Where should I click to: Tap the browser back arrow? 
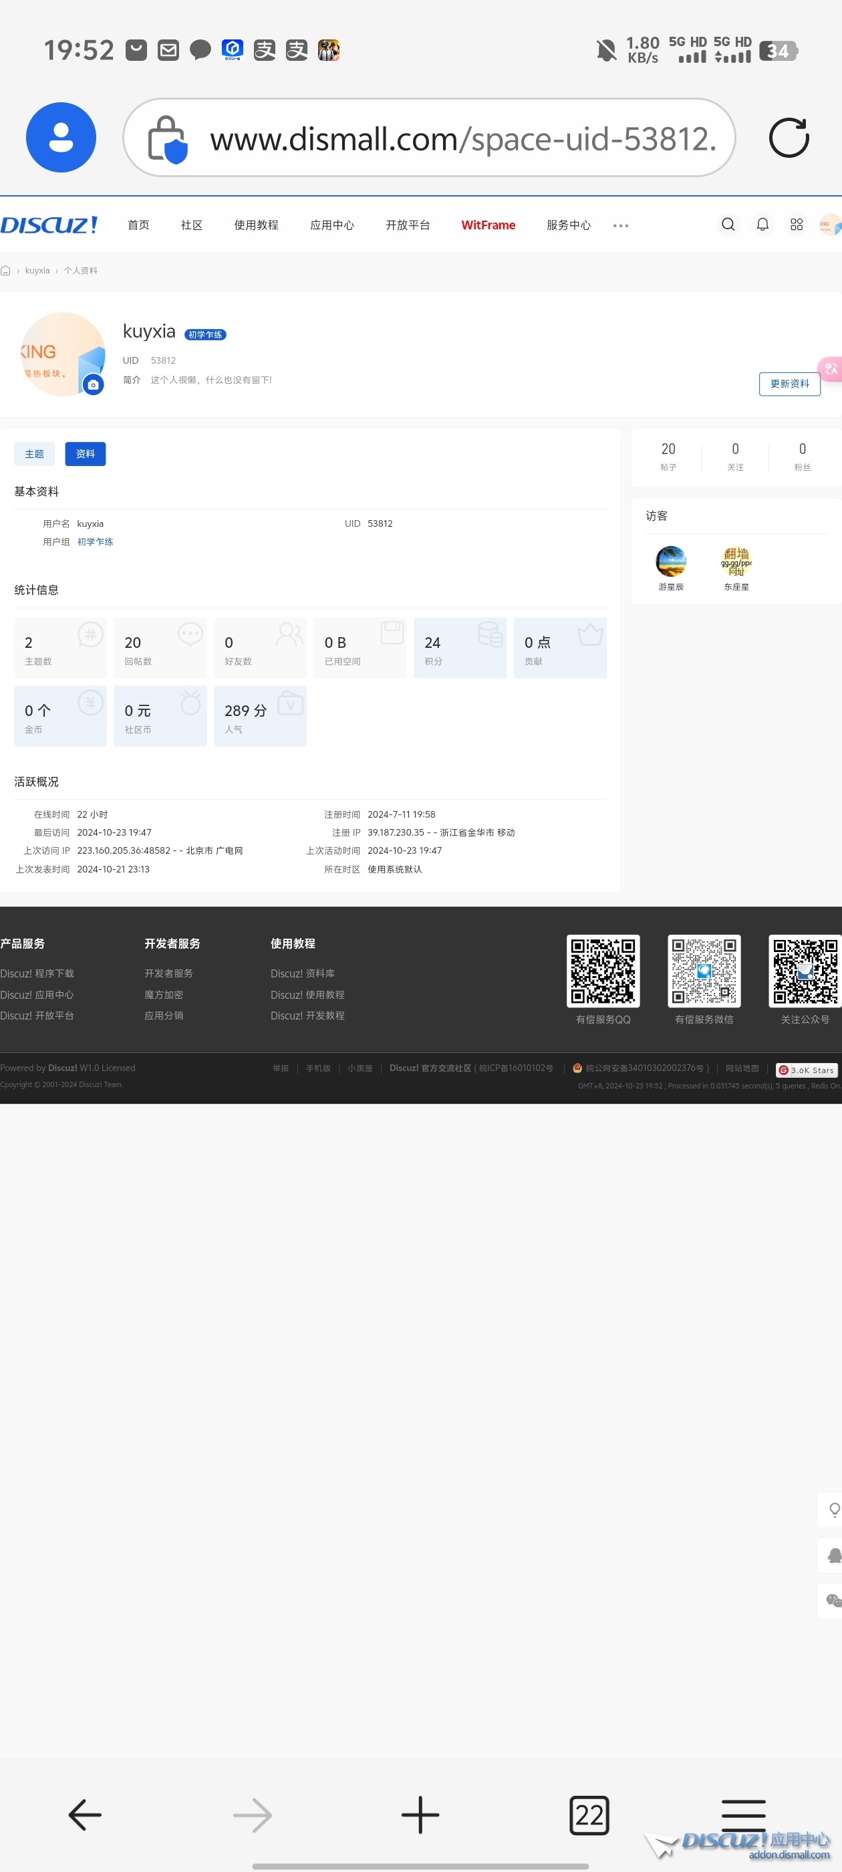[x=84, y=1815]
